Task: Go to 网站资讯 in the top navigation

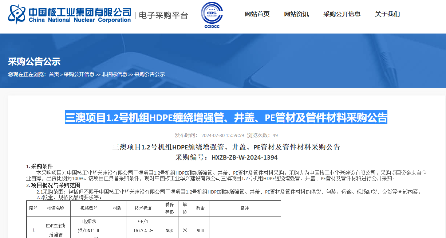Action: click(x=296, y=14)
